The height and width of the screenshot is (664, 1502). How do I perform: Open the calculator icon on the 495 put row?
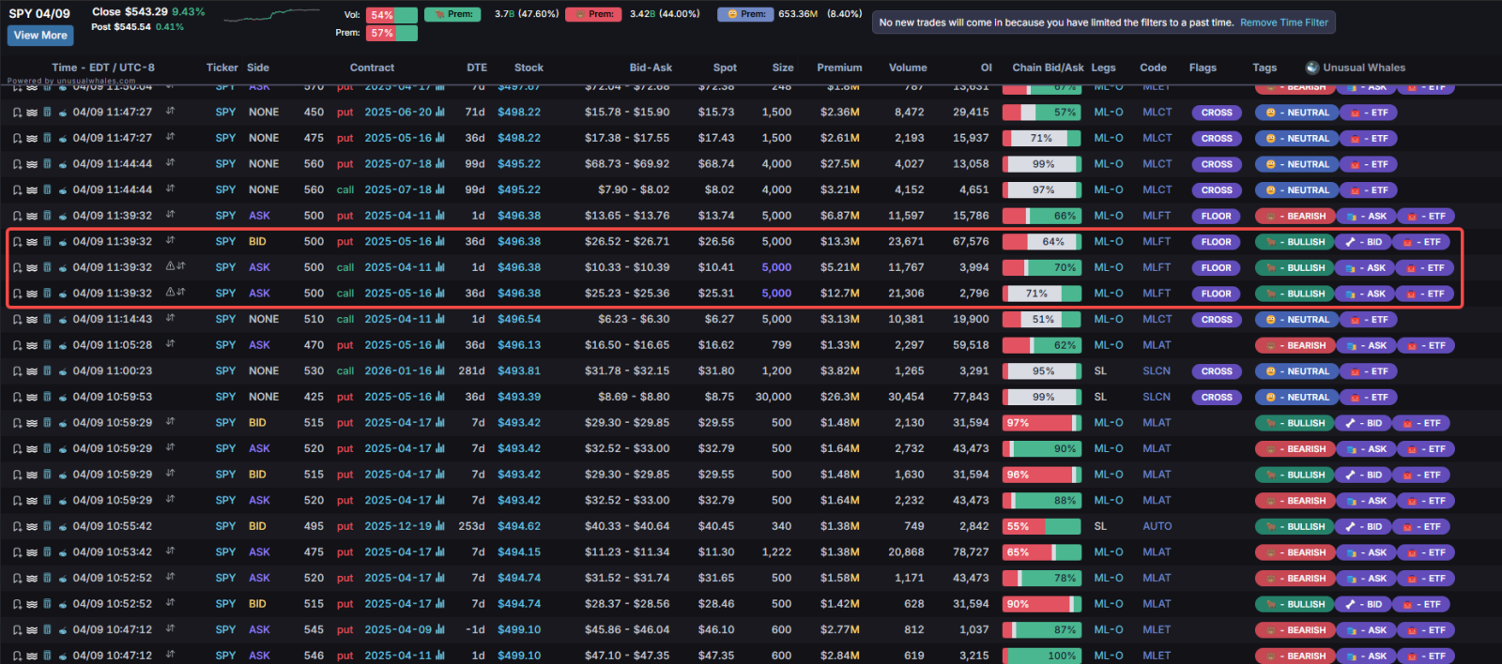click(47, 527)
